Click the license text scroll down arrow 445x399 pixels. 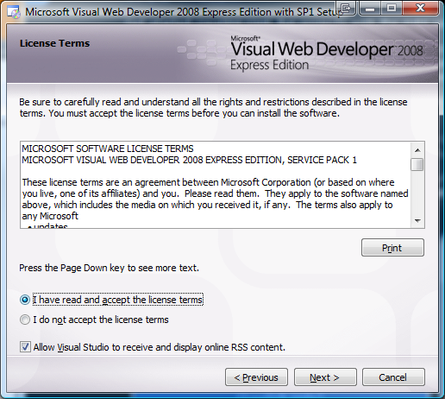[417, 221]
